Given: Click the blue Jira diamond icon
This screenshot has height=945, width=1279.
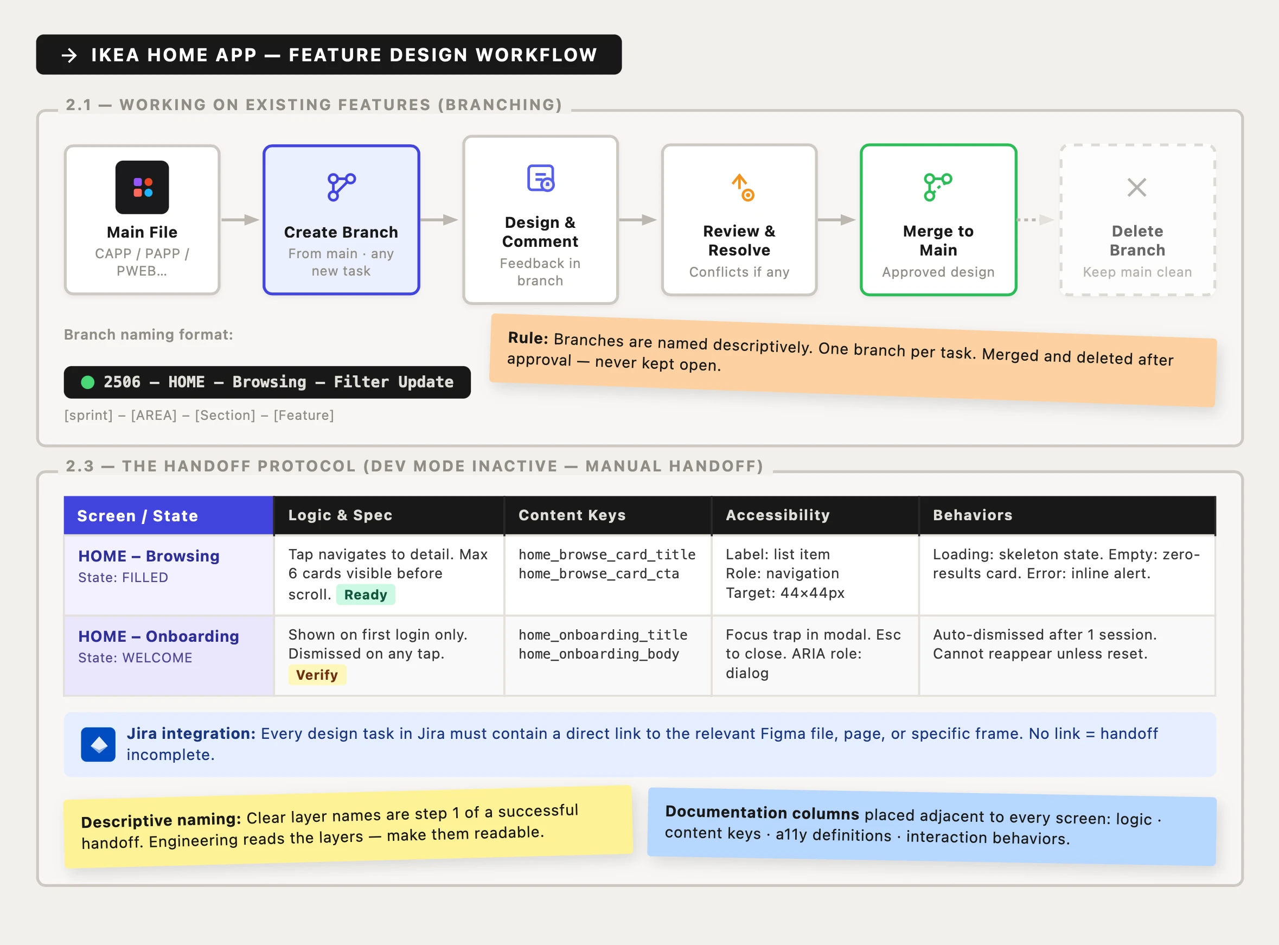Looking at the screenshot, I should pyautogui.click(x=98, y=744).
